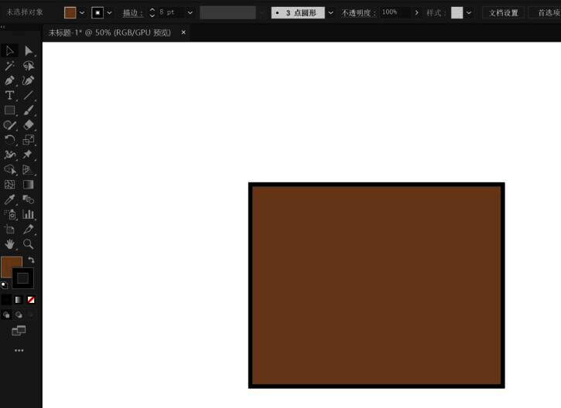Close the 未标题-1 document tab
This screenshot has width=561, height=408.
(183, 32)
